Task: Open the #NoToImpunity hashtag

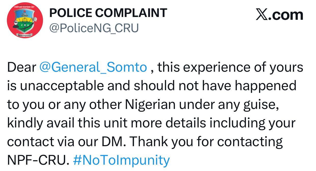Action: click(x=121, y=160)
